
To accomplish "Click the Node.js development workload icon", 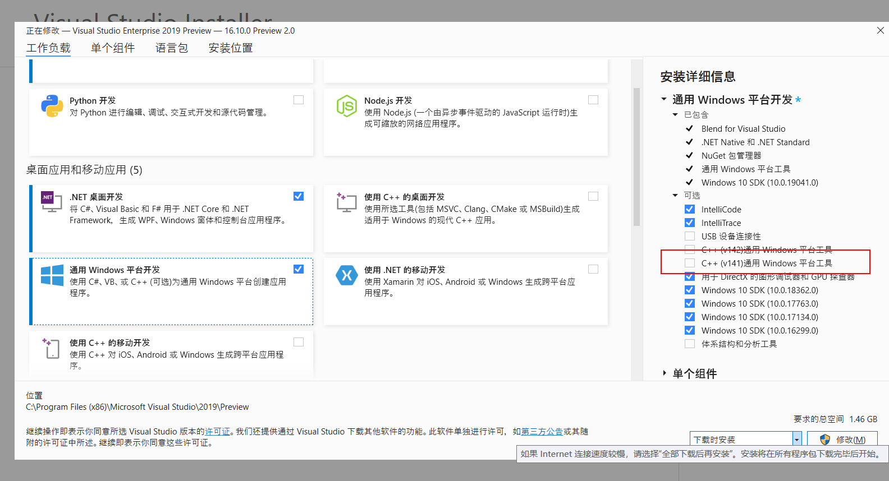I will (346, 106).
